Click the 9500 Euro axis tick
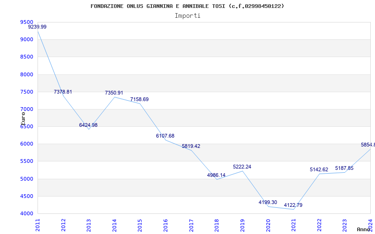375x234 pixels. 27,22
